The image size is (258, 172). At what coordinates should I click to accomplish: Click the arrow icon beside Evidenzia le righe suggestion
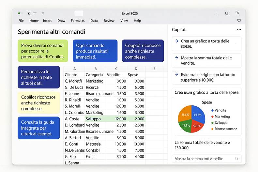click(x=177, y=74)
